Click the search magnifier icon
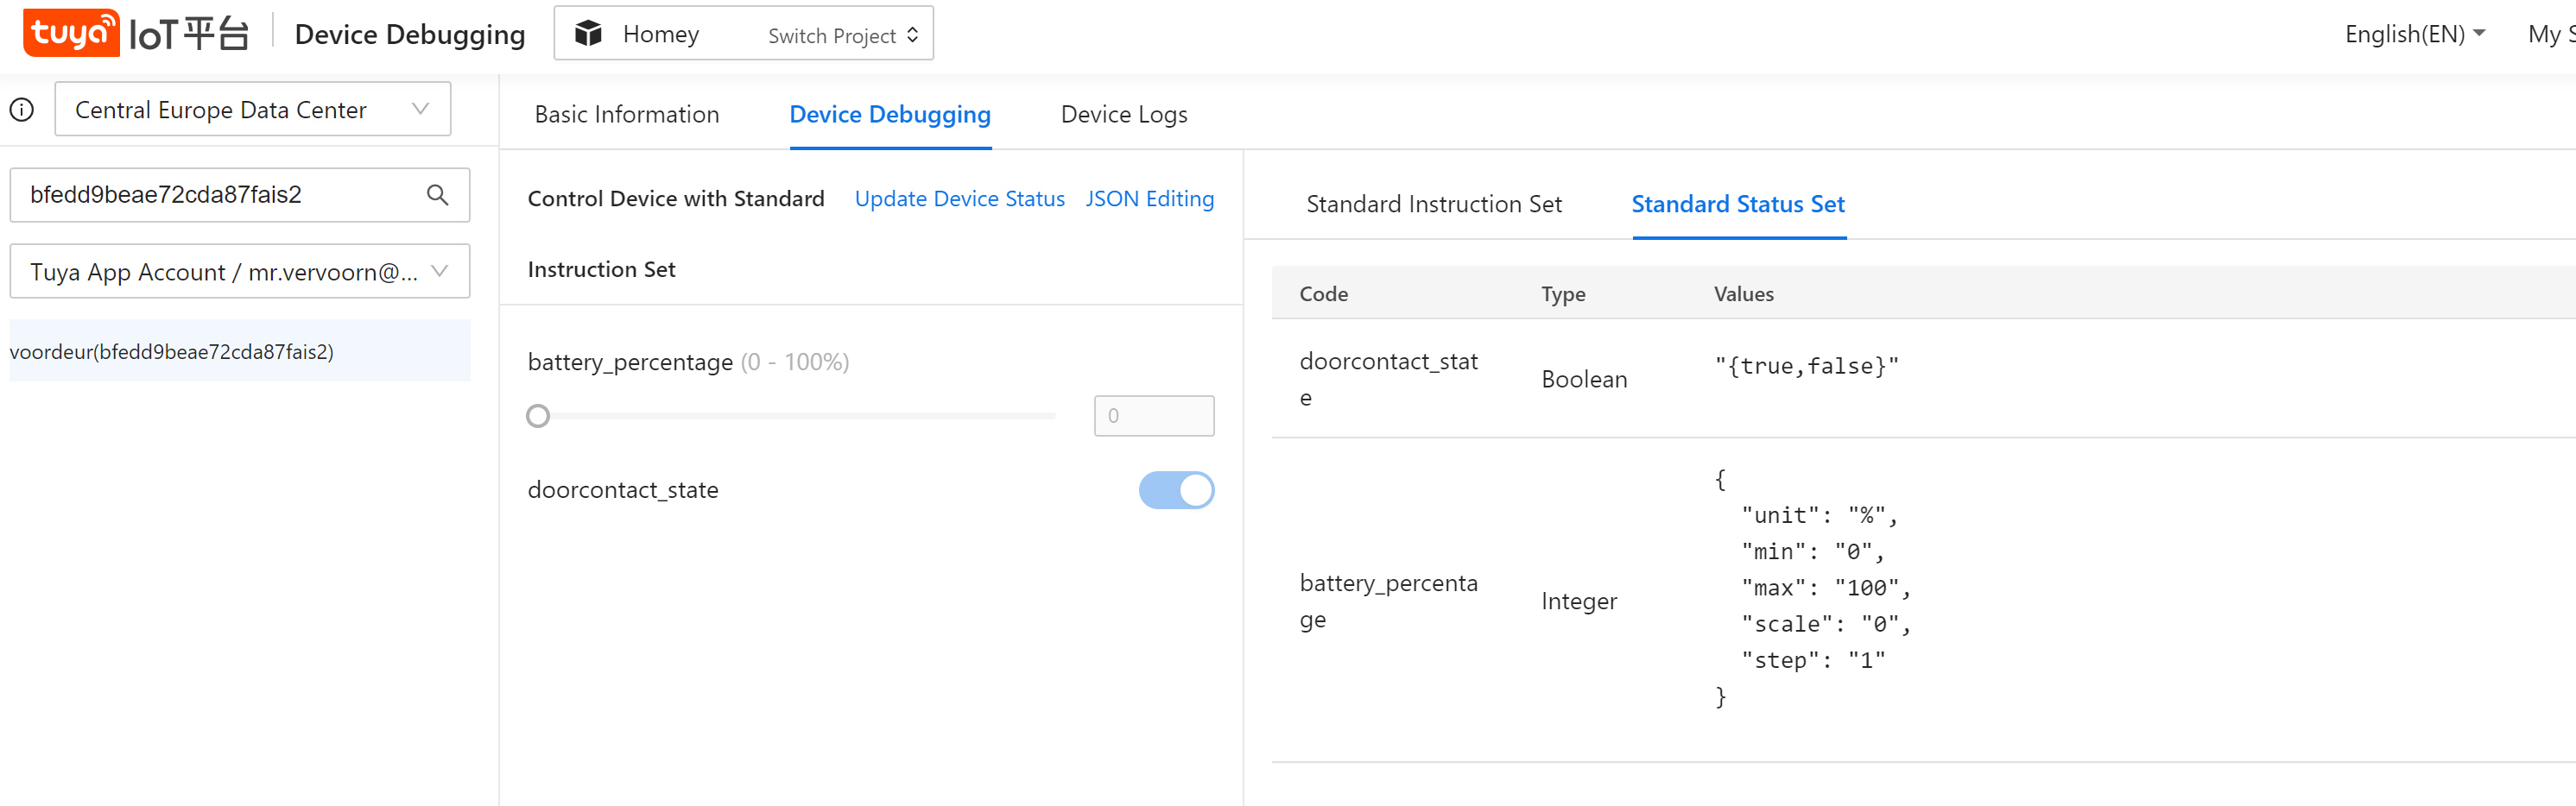 coord(437,195)
